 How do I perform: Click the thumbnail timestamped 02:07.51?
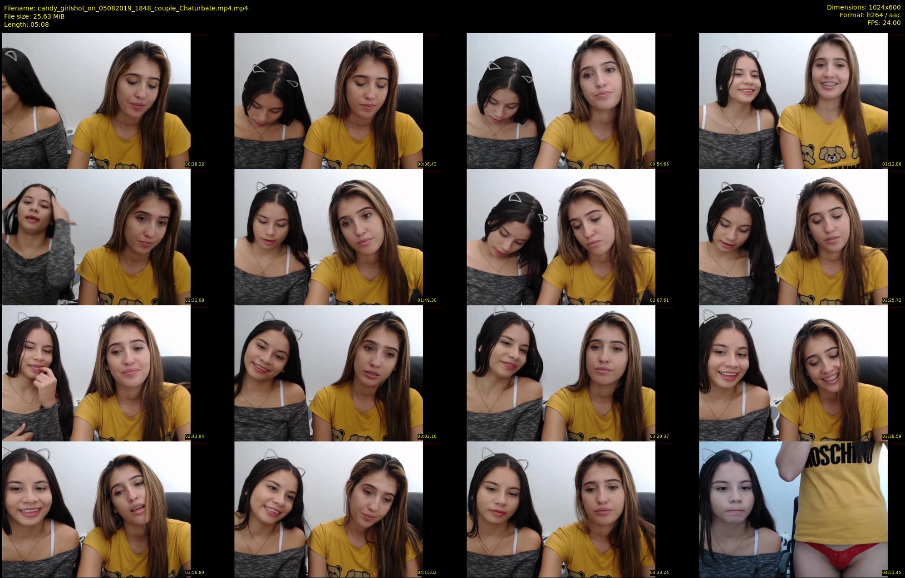(x=561, y=237)
